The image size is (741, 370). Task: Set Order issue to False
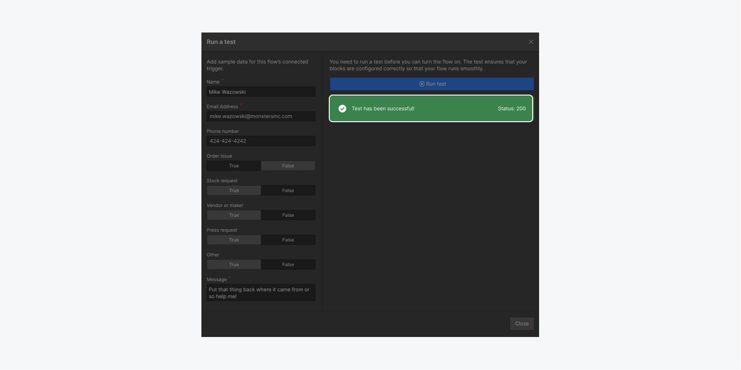tap(288, 166)
